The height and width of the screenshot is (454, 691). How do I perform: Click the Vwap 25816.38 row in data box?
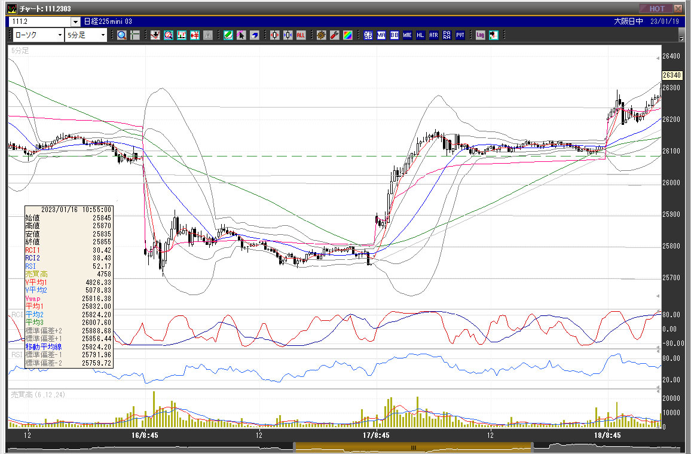pos(69,299)
